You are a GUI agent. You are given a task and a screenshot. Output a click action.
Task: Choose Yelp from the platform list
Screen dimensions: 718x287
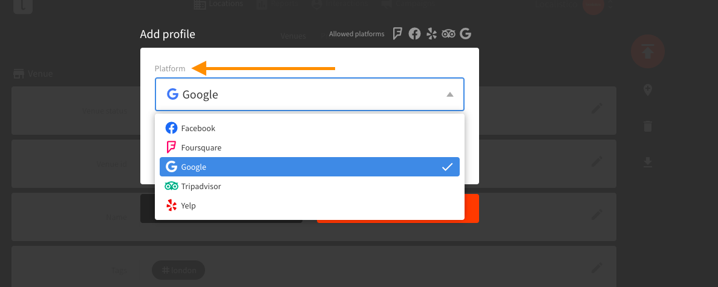point(310,205)
